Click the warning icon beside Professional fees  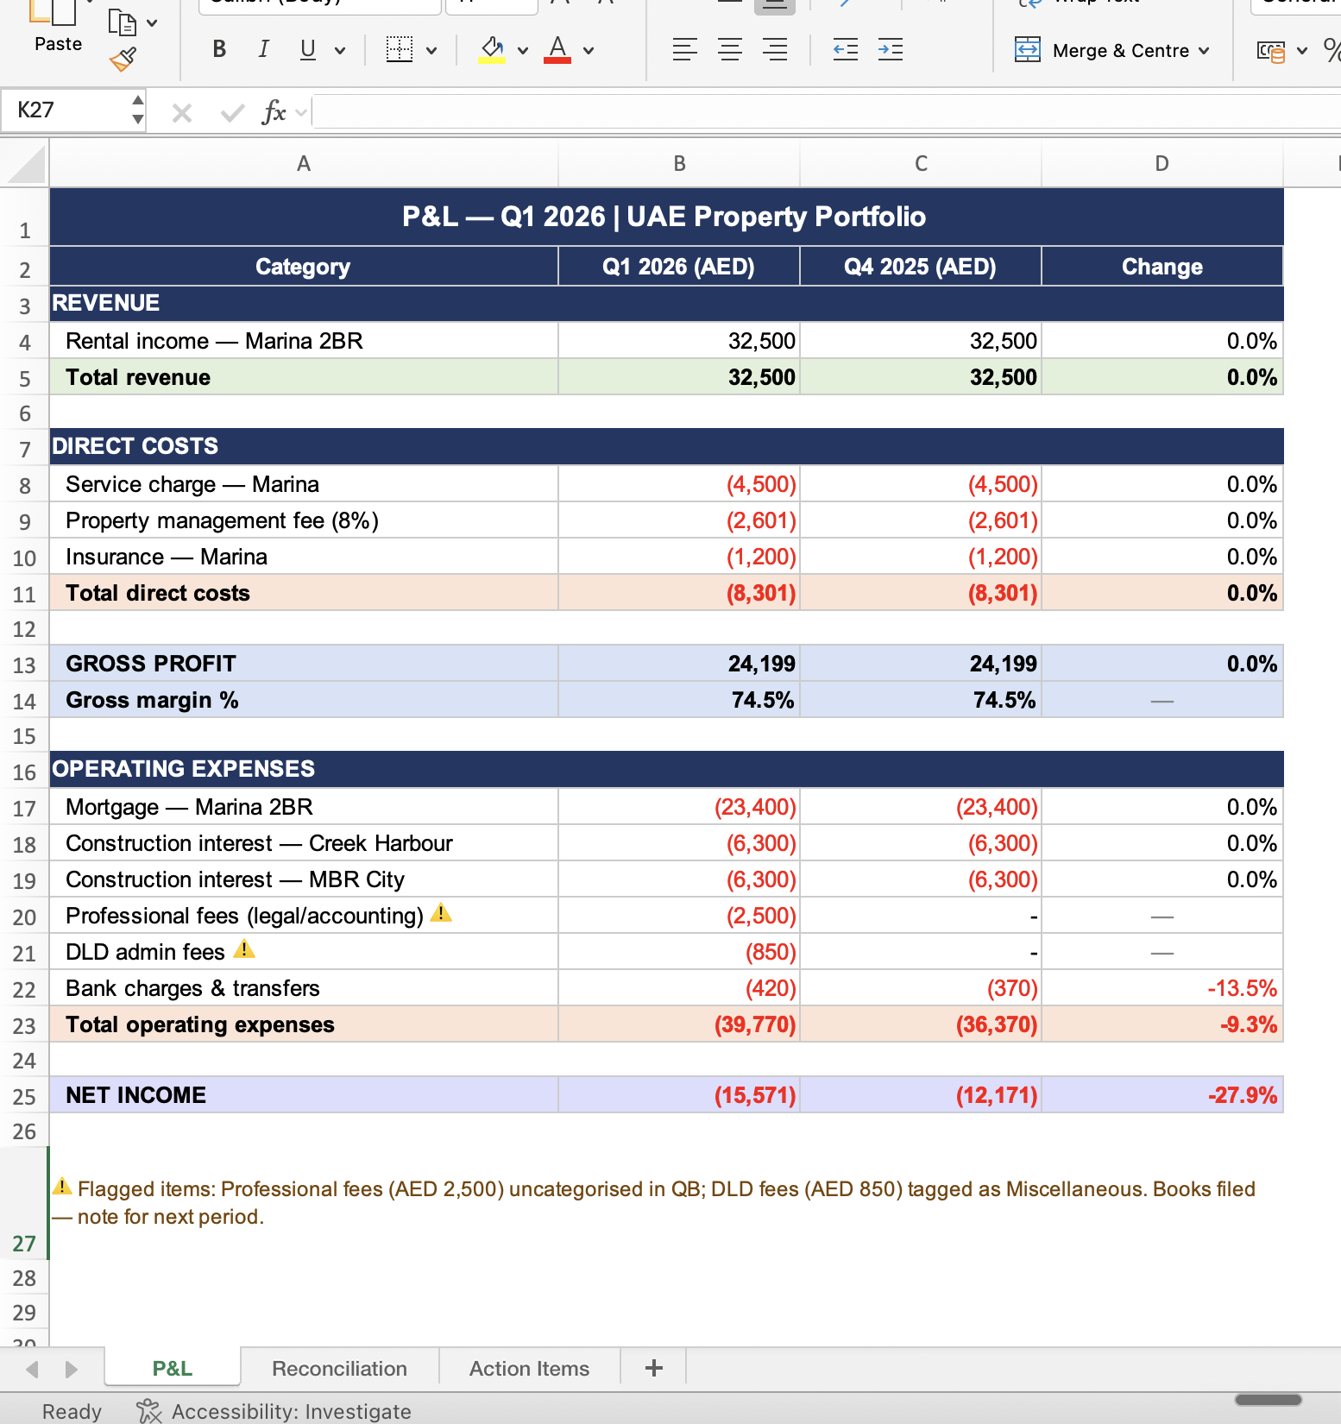click(x=441, y=913)
